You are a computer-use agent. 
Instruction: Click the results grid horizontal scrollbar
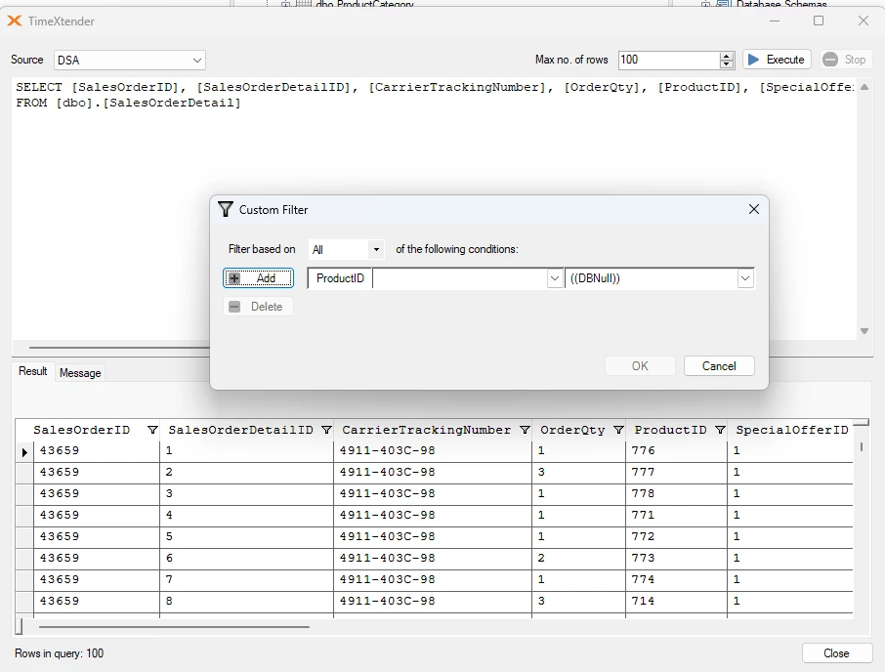click(x=174, y=626)
